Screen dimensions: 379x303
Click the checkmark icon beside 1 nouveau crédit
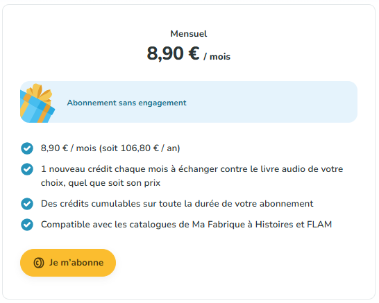(27, 169)
